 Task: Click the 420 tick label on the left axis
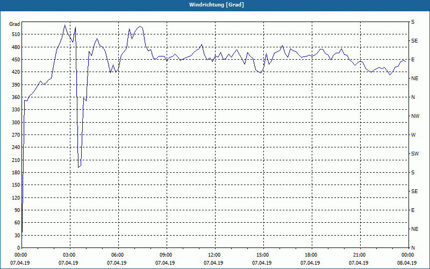(16, 72)
